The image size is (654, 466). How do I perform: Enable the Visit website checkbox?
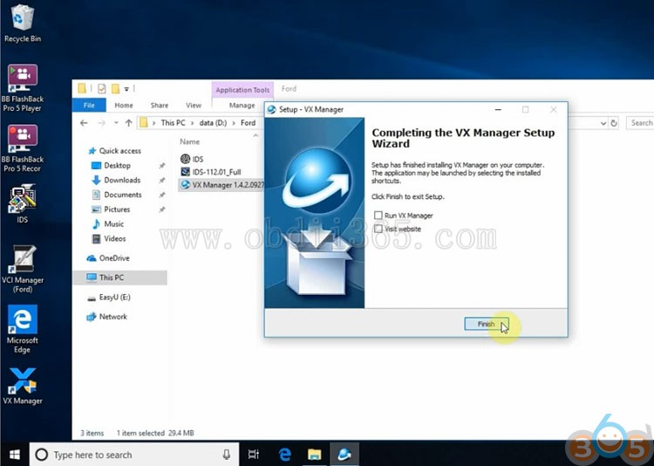378,229
